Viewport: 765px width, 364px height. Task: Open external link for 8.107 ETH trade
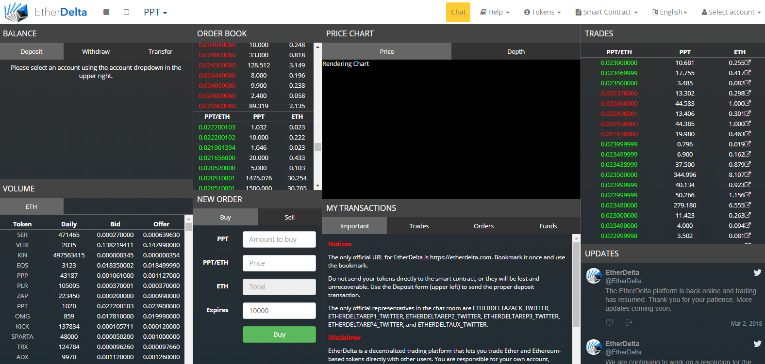click(x=748, y=174)
